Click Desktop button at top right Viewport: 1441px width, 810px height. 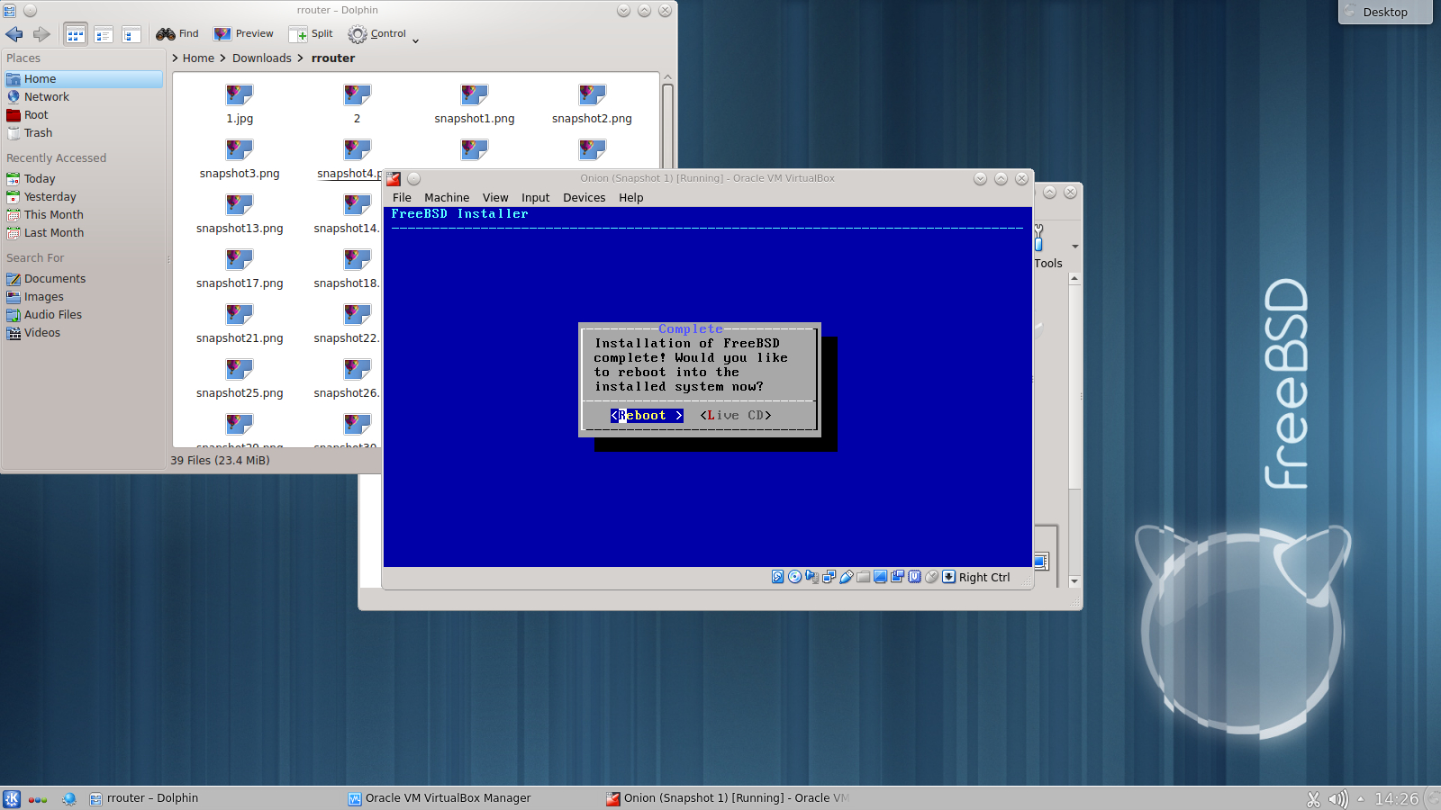point(1385,12)
